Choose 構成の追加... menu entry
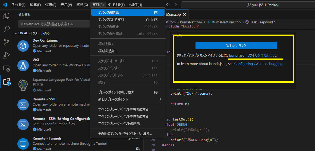This screenshot has width=315, height=151. point(128,51)
